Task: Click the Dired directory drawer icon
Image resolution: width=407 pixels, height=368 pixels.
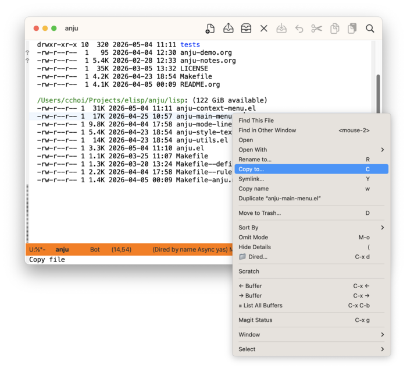Action: point(246,29)
